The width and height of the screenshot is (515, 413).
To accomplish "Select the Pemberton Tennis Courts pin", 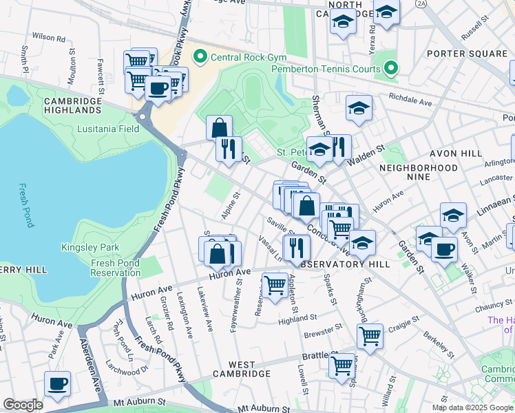I will coord(390,69).
